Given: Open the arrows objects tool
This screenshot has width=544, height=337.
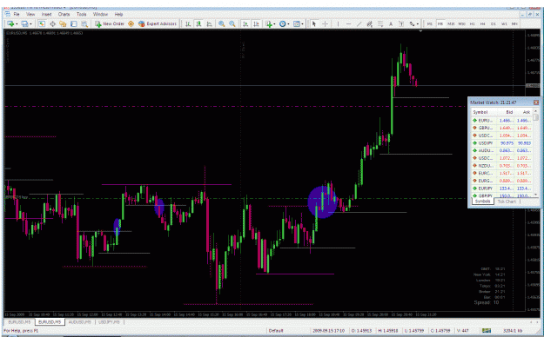Looking at the screenshot, I should click(412, 24).
